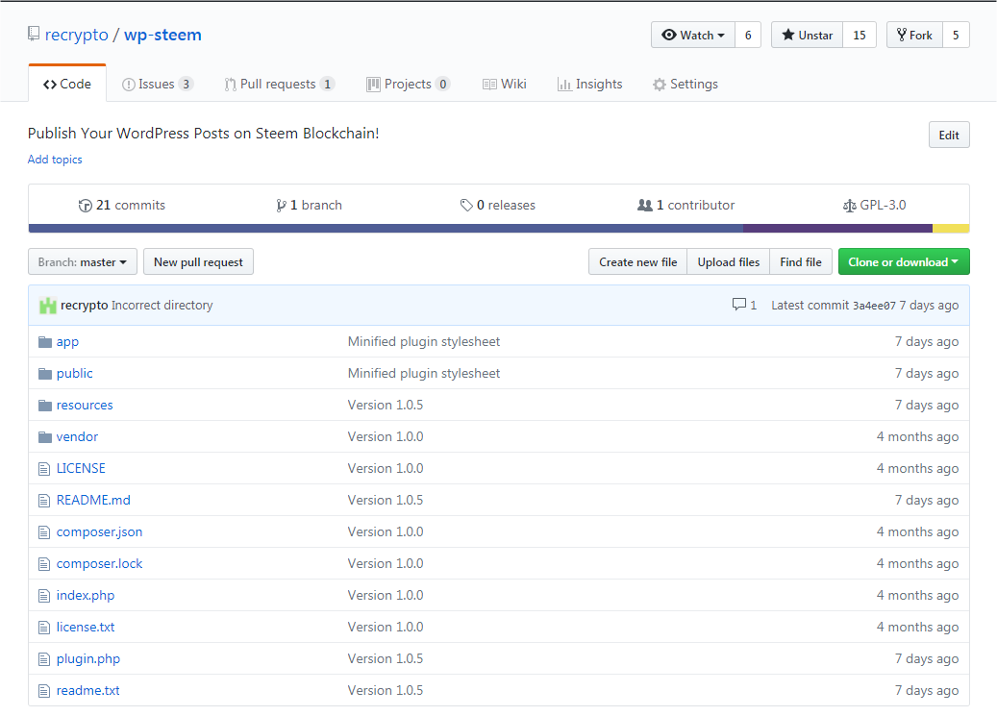Open the Watch notifications dropdown
The image size is (997, 716).
(x=693, y=35)
